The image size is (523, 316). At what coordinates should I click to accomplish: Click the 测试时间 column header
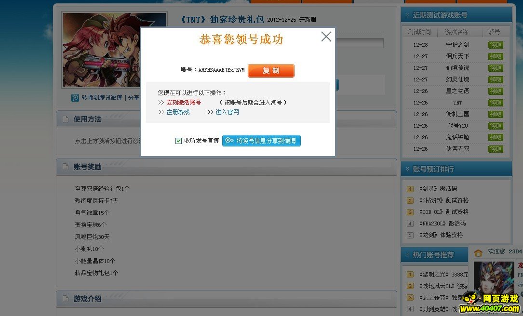coord(419,32)
